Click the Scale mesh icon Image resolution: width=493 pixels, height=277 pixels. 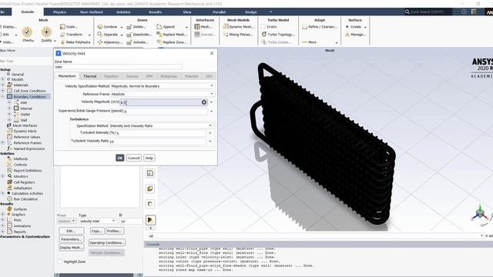(62, 27)
